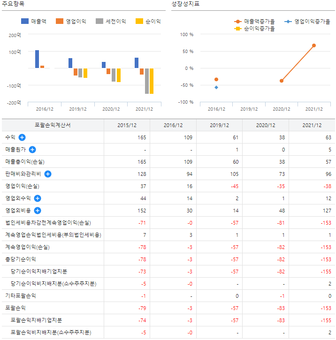Click the 포괄손익 2015/12 value -79
The height and width of the screenshot is (340, 336).
coord(142,308)
